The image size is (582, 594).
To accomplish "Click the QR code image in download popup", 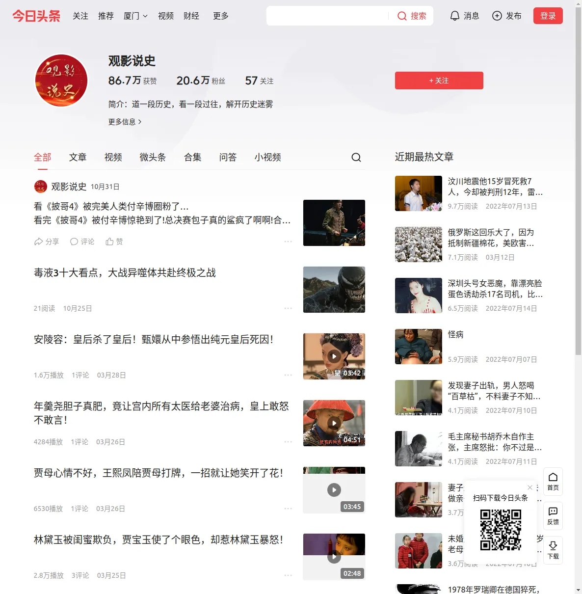I will point(501,529).
